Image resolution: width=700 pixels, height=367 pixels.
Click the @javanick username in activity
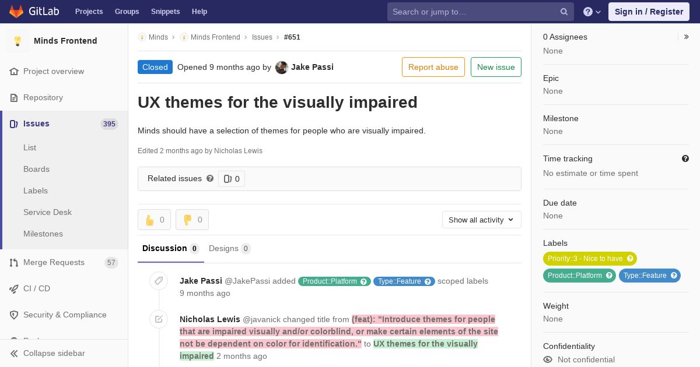tap(261, 319)
